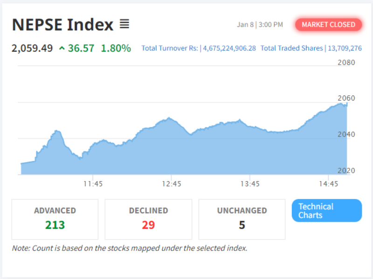
Task: Click the 14:45 time axis label
Action: 329,184
